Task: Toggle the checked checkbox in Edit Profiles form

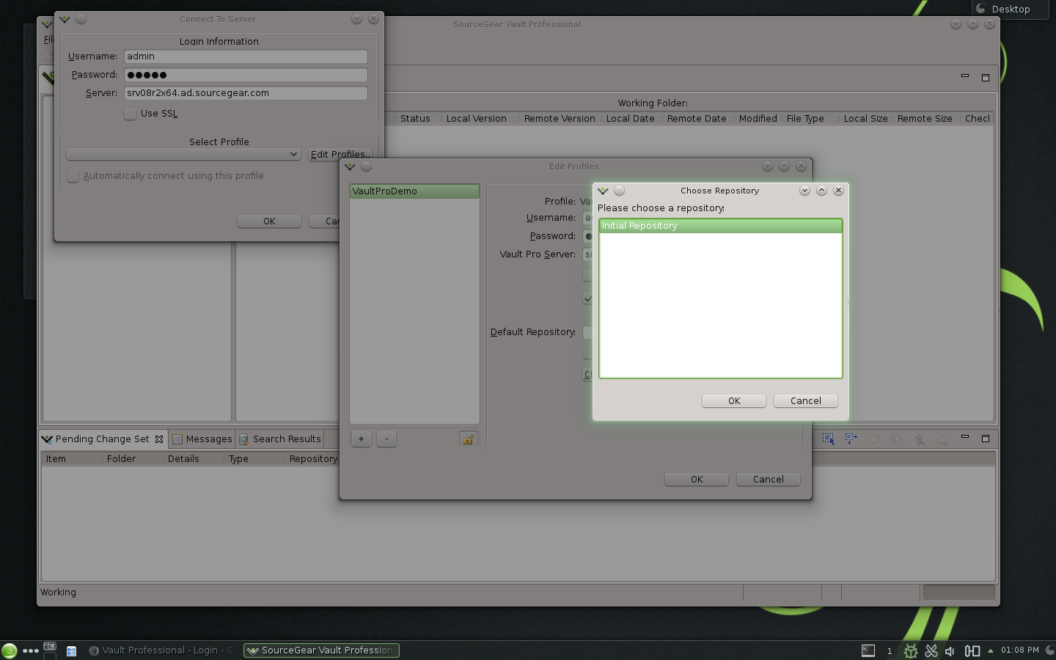Action: tap(587, 298)
